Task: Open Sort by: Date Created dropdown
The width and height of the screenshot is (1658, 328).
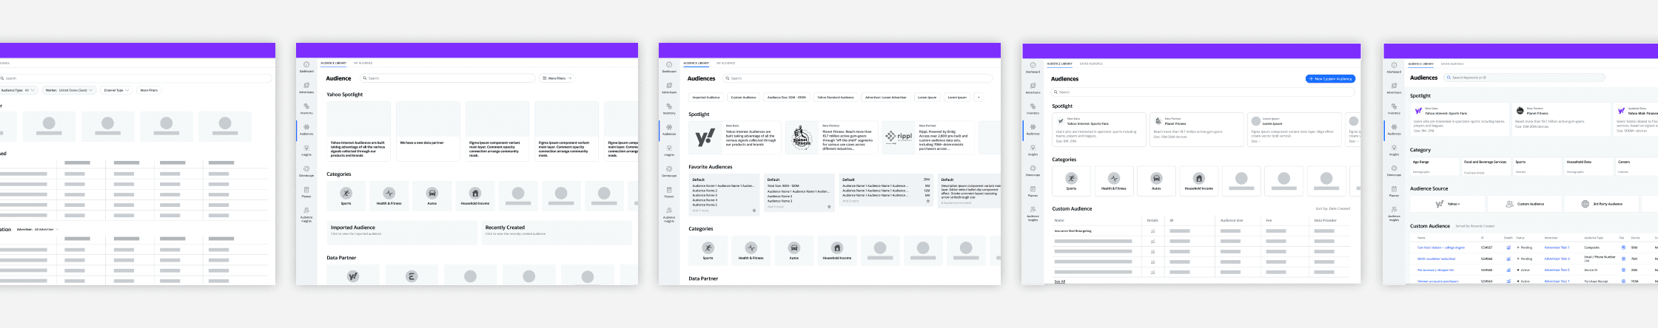Action: pos(1333,209)
